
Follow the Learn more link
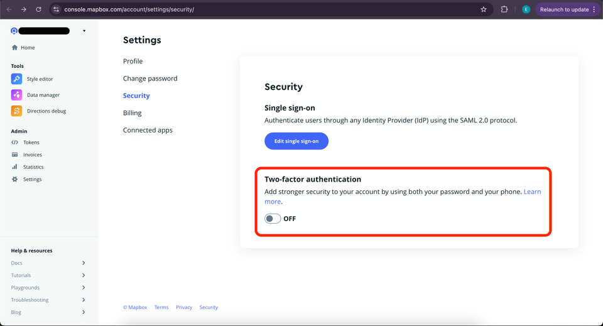tap(532, 192)
